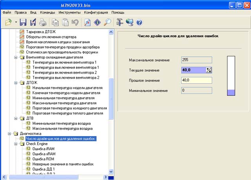251x180 pixels.
Task: Click the tree scrollbar up arrow
Action: (x=111, y=32)
